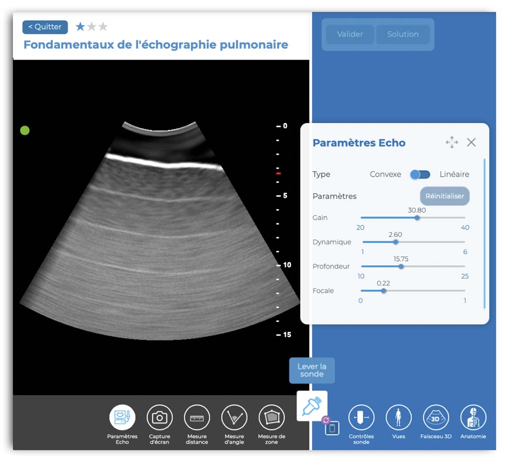Click the Réinitialiser button
506x465 pixels.
click(444, 196)
